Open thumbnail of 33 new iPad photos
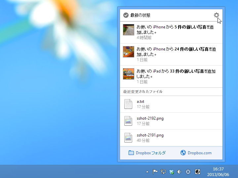The image size is (238, 178). [129, 74]
